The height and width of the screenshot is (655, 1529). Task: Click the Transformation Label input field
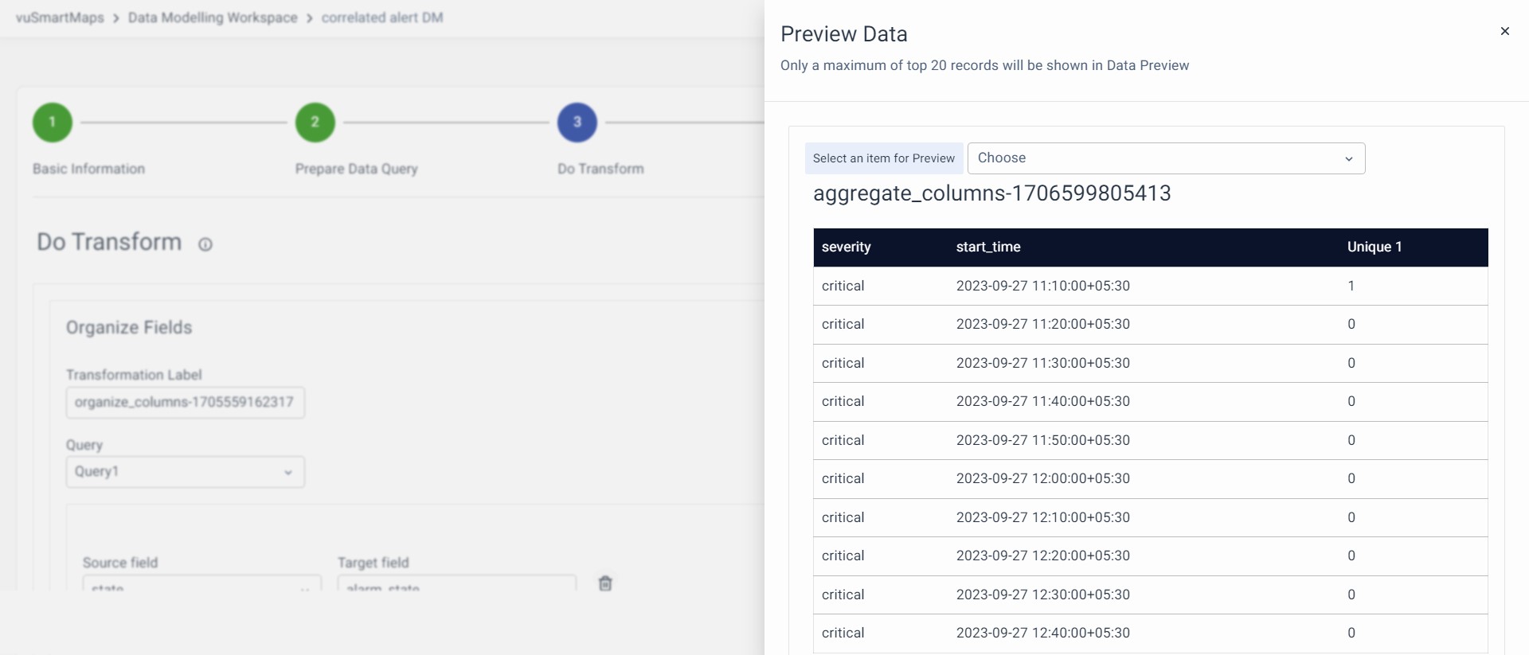[185, 403]
